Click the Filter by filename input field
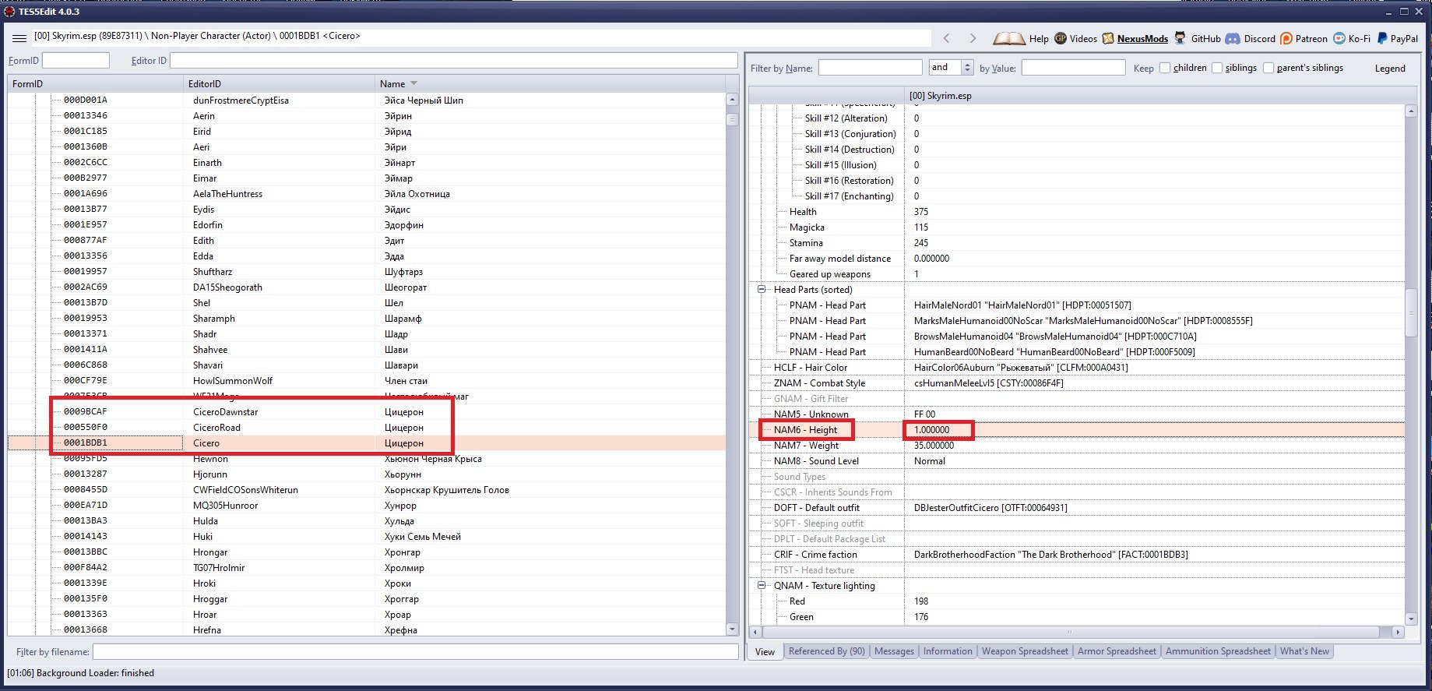 415,651
